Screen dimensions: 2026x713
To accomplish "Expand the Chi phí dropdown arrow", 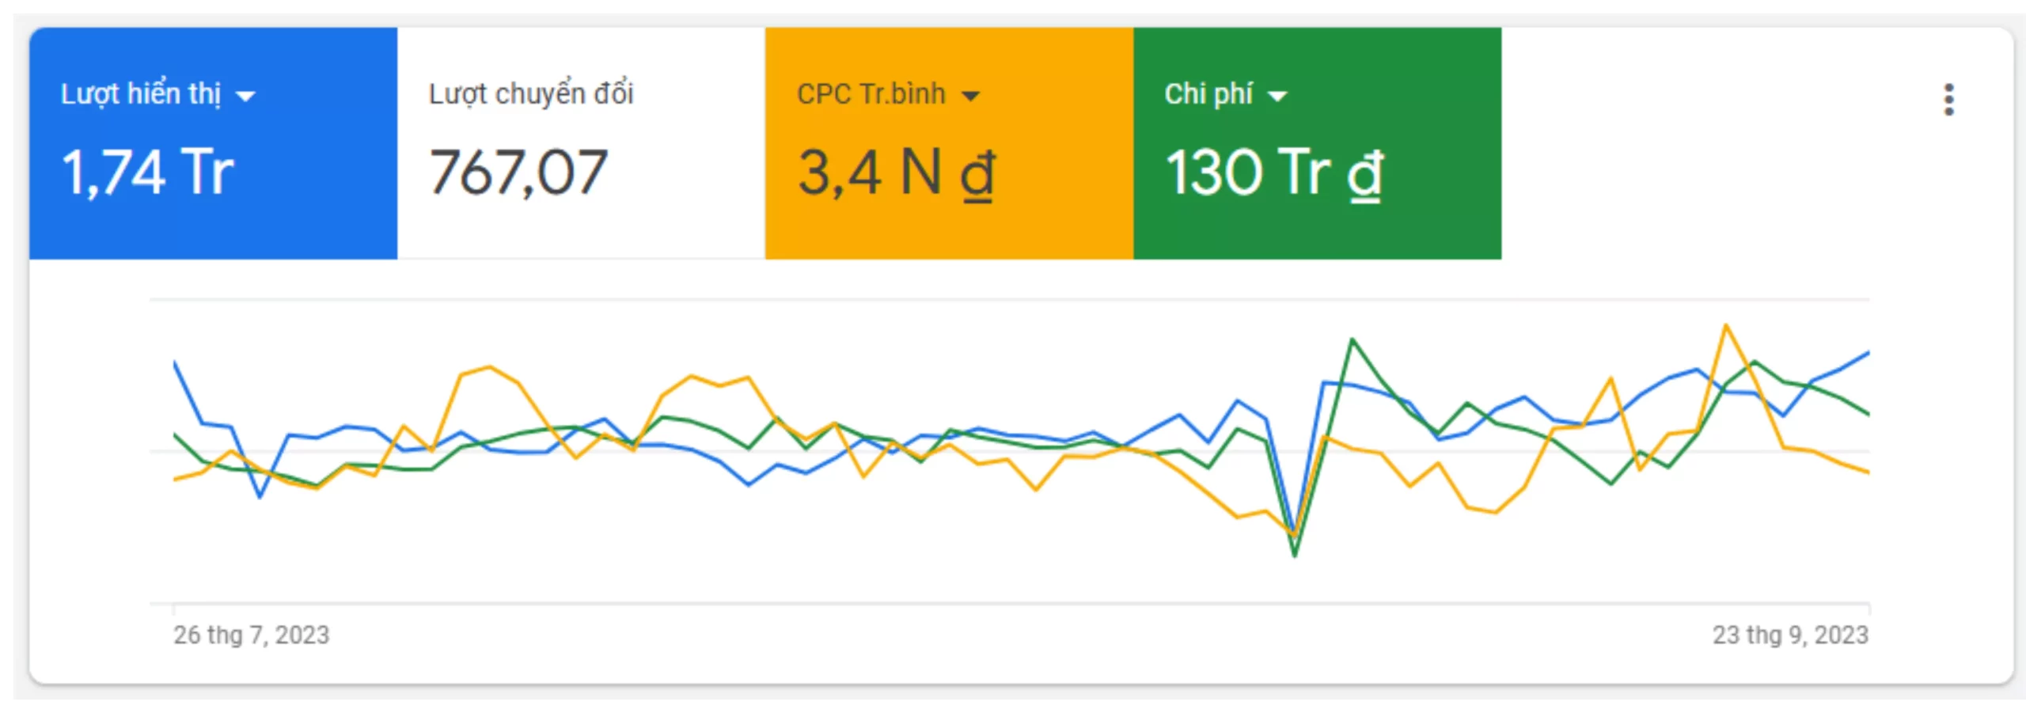I will [1277, 97].
